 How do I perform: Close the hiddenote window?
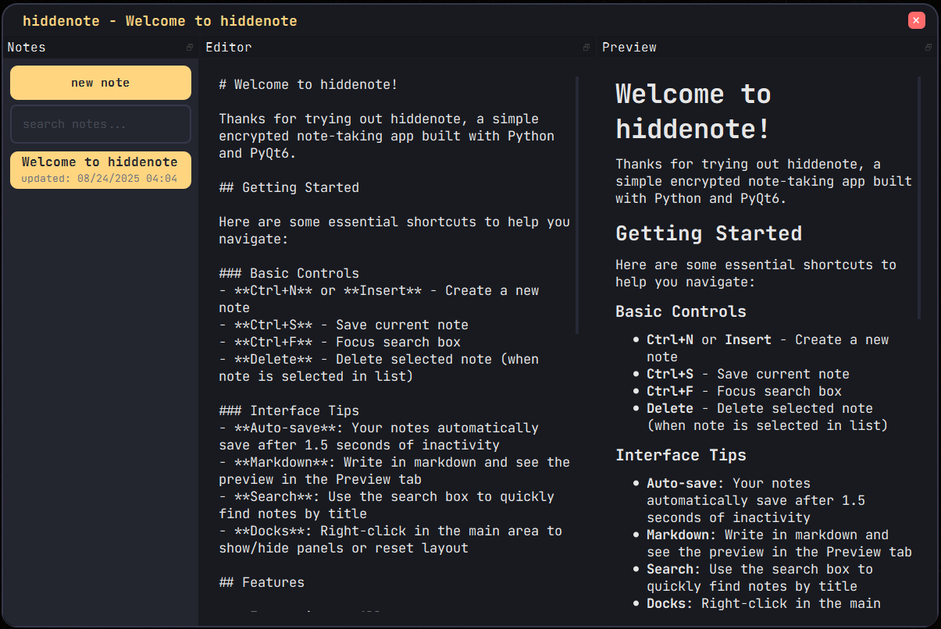coord(917,21)
